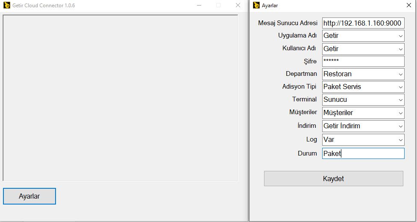Maximize the Getir Cloud Connector window

coord(218,6)
